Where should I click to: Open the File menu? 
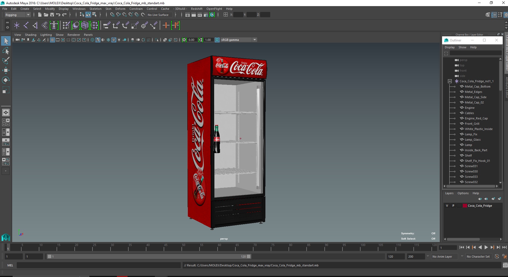[x=5, y=9]
